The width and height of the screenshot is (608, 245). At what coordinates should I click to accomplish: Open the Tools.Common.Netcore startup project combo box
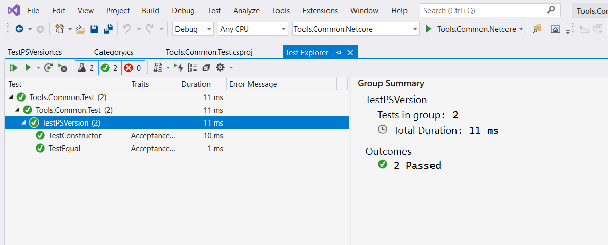pos(356,29)
